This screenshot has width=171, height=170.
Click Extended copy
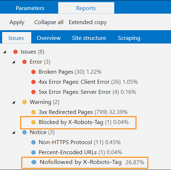tap(88, 22)
